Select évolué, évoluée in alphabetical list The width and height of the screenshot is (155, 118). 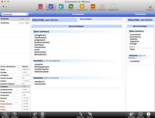coord(15,78)
